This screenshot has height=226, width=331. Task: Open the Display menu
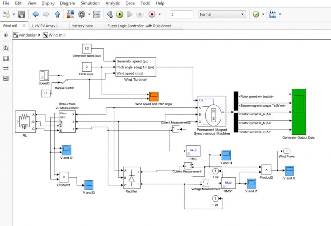[48, 3]
